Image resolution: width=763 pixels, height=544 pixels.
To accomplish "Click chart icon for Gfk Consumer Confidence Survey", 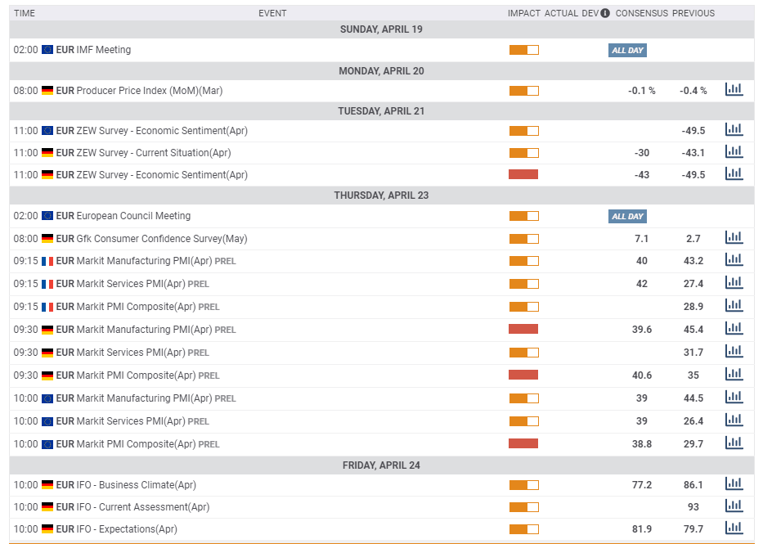I will pyautogui.click(x=734, y=238).
